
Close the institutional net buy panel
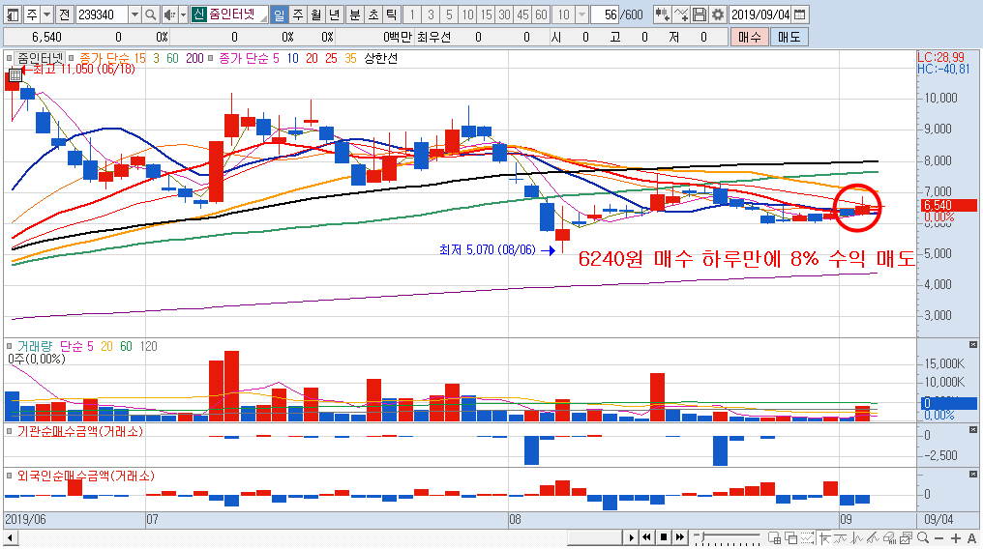click(973, 430)
